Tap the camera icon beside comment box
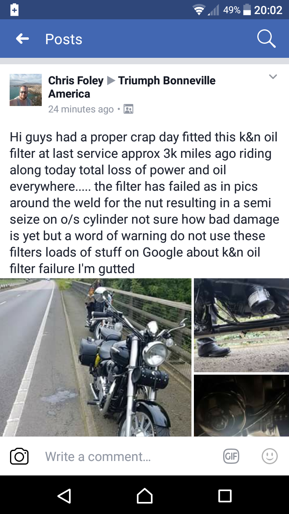 click(x=19, y=457)
